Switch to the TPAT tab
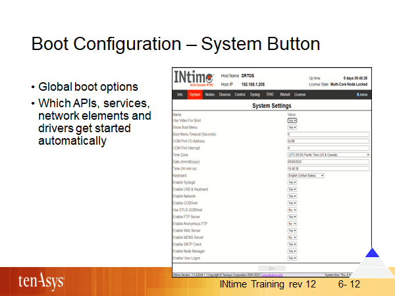Viewport: 395px width, 296px height. point(269,95)
